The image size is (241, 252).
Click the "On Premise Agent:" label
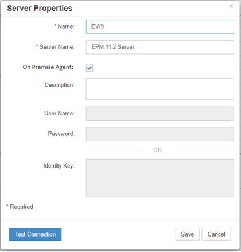pyautogui.click(x=48, y=67)
